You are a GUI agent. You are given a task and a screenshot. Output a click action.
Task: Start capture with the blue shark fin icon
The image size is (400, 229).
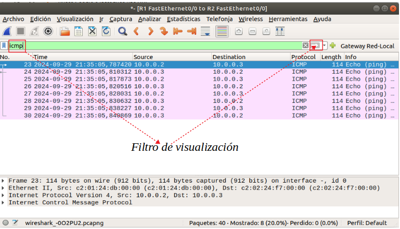(7, 31)
